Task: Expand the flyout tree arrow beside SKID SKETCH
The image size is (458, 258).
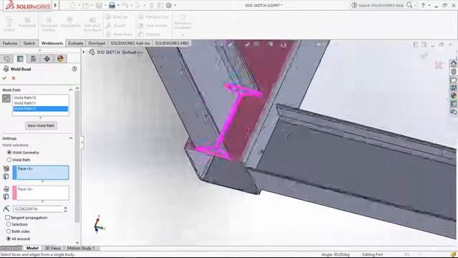Action: 84,52
